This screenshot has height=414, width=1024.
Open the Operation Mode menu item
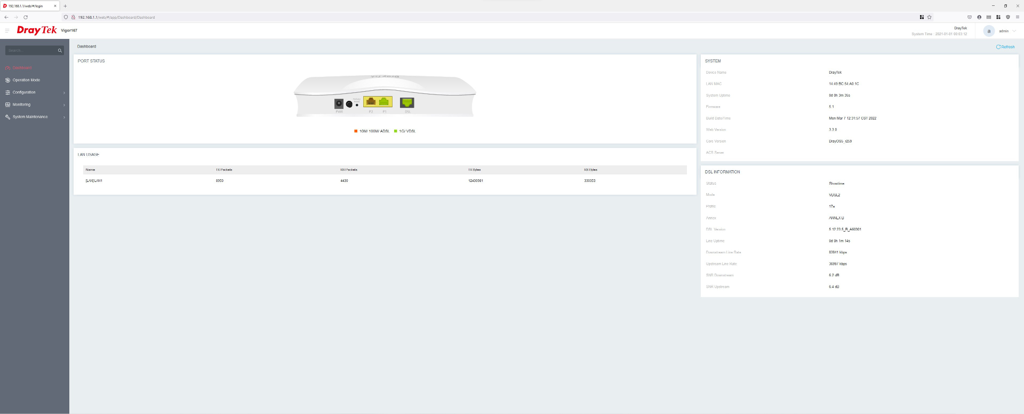tap(26, 80)
